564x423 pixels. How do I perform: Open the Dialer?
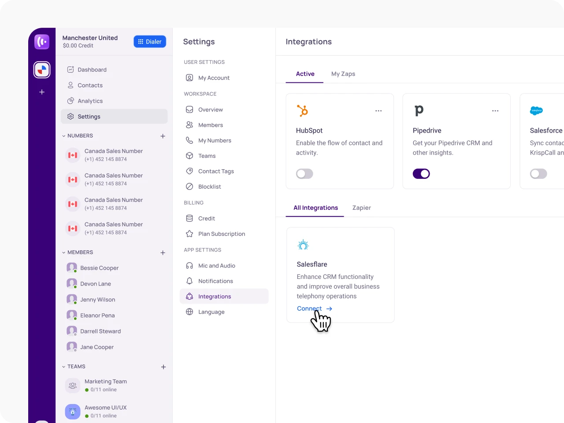pos(150,41)
